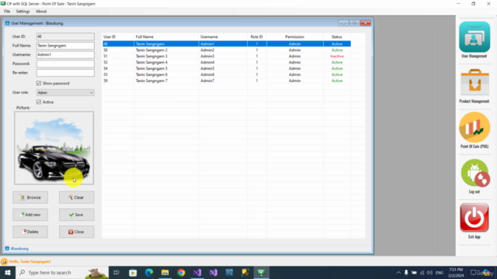
Task: Open first Visual Studio taskbar icon
Action: (197, 272)
